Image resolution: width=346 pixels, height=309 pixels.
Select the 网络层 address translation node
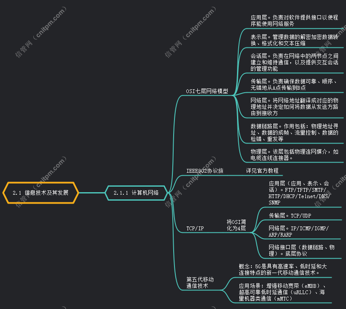(294, 107)
